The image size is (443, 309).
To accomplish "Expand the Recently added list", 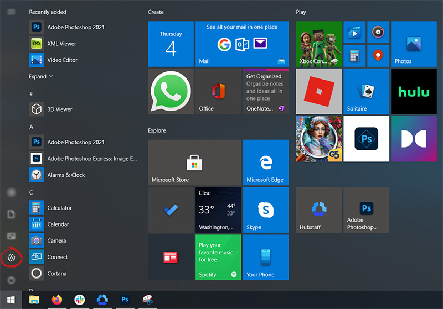I will 40,76.
